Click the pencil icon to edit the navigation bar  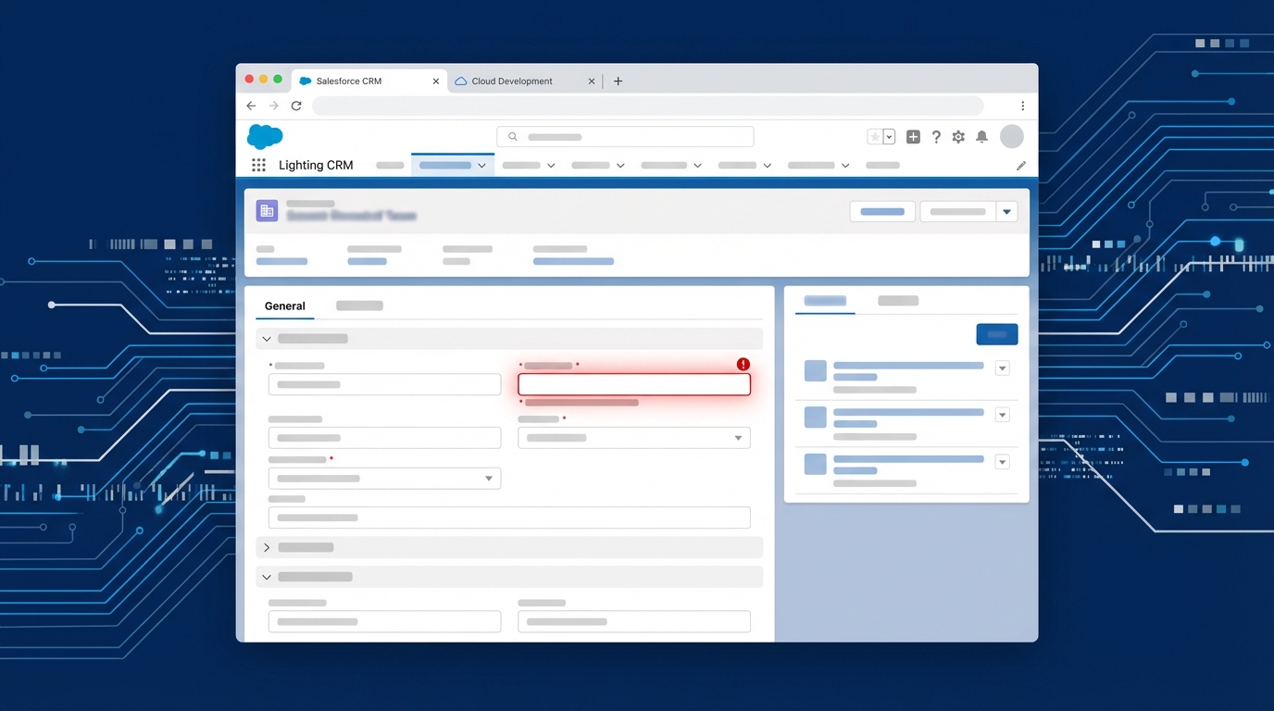tap(1021, 165)
